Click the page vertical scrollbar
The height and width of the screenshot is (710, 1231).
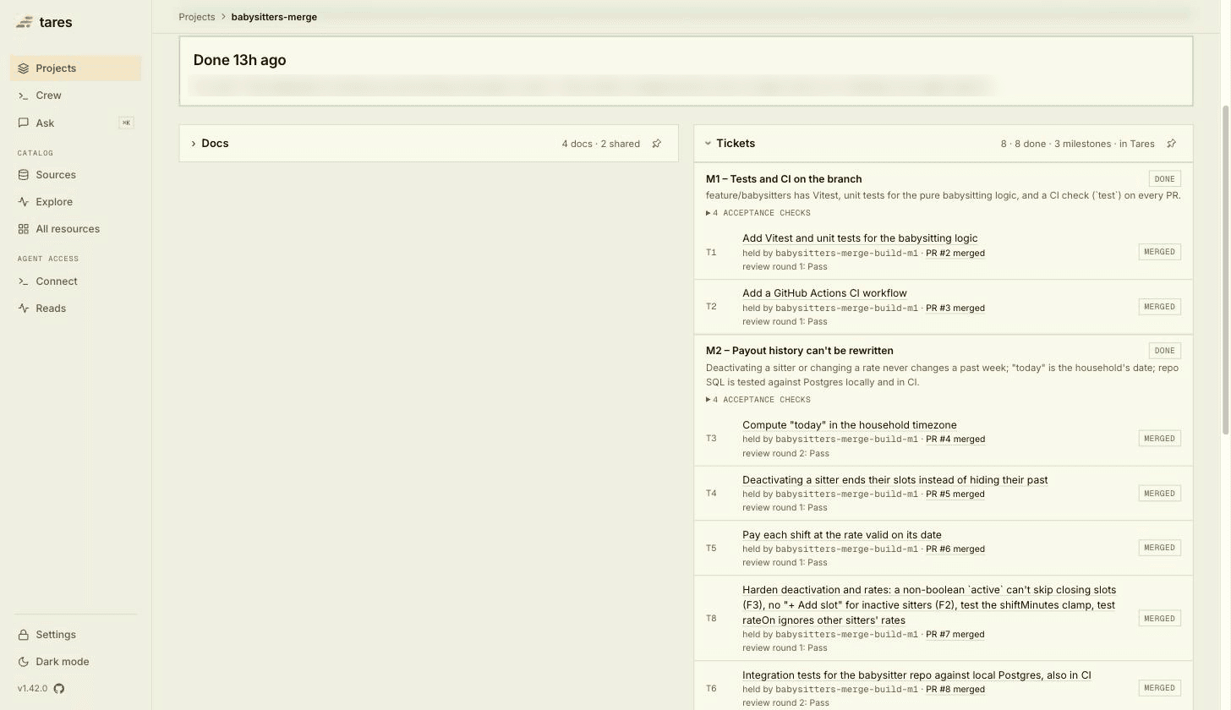(1226, 270)
